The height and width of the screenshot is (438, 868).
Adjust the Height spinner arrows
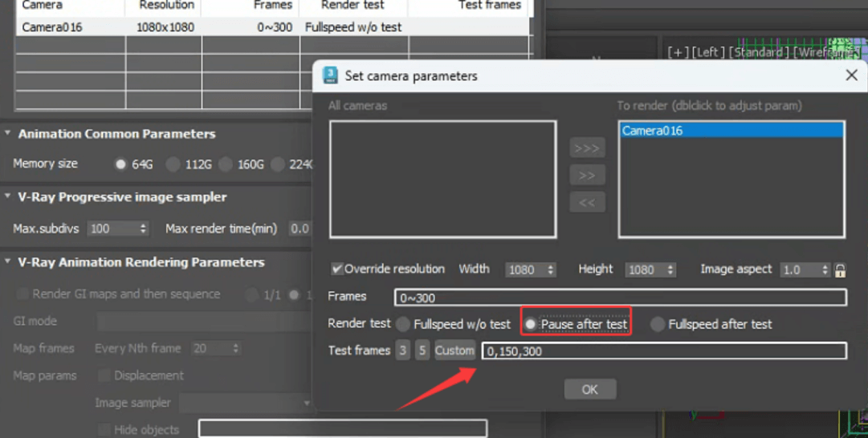[670, 270]
